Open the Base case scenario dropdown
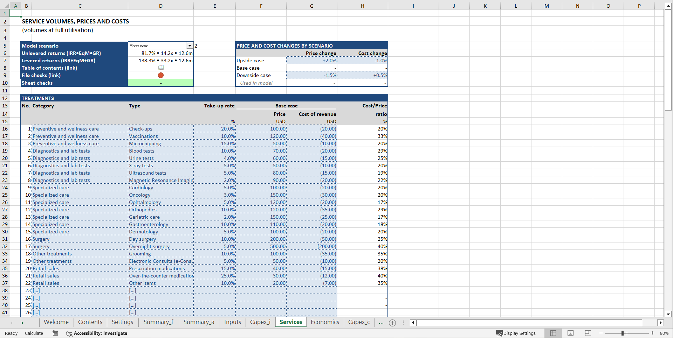 click(x=190, y=45)
